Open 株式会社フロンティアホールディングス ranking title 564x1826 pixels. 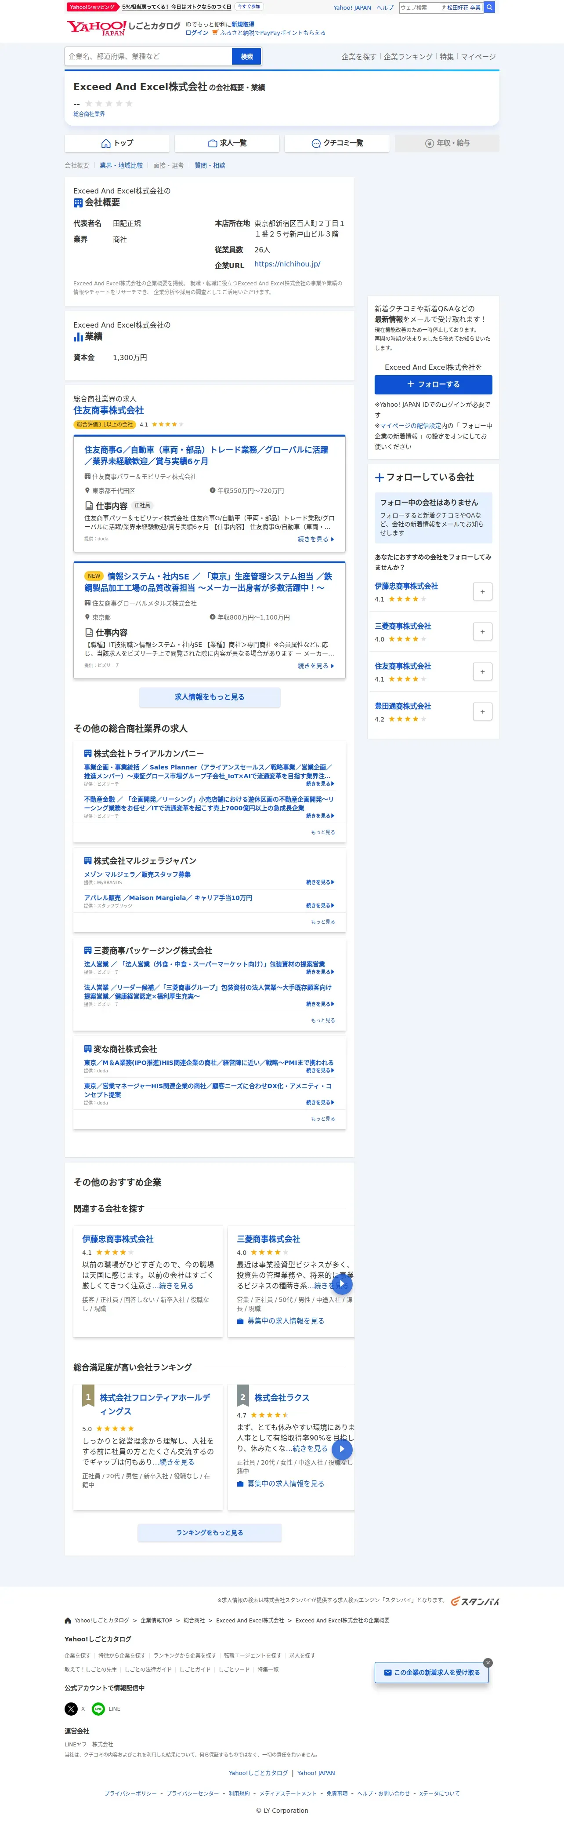[x=155, y=1404]
